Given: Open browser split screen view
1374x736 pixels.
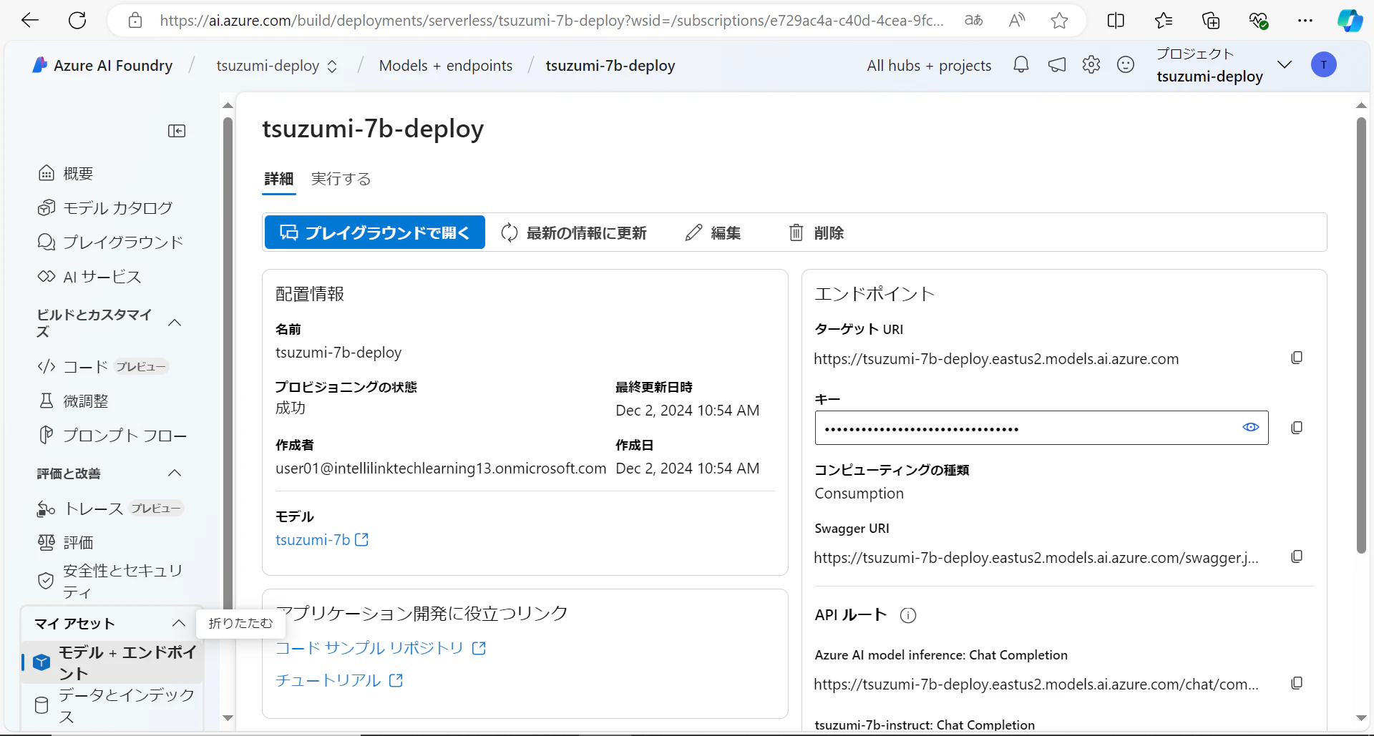Looking at the screenshot, I should click(x=1116, y=21).
